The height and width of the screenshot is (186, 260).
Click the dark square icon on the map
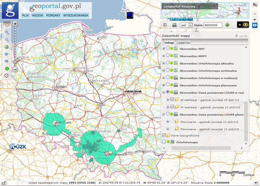coord(130,15)
